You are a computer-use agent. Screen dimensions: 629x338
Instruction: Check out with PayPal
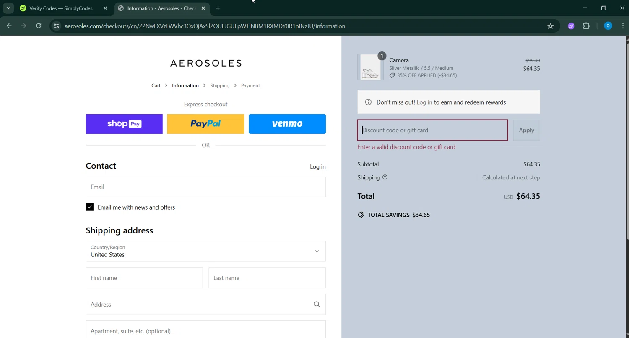205,124
